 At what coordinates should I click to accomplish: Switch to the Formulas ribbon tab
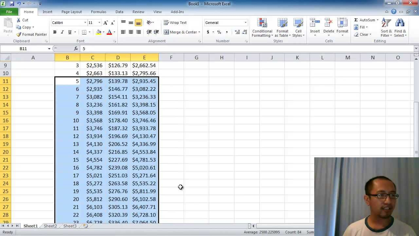(x=99, y=12)
